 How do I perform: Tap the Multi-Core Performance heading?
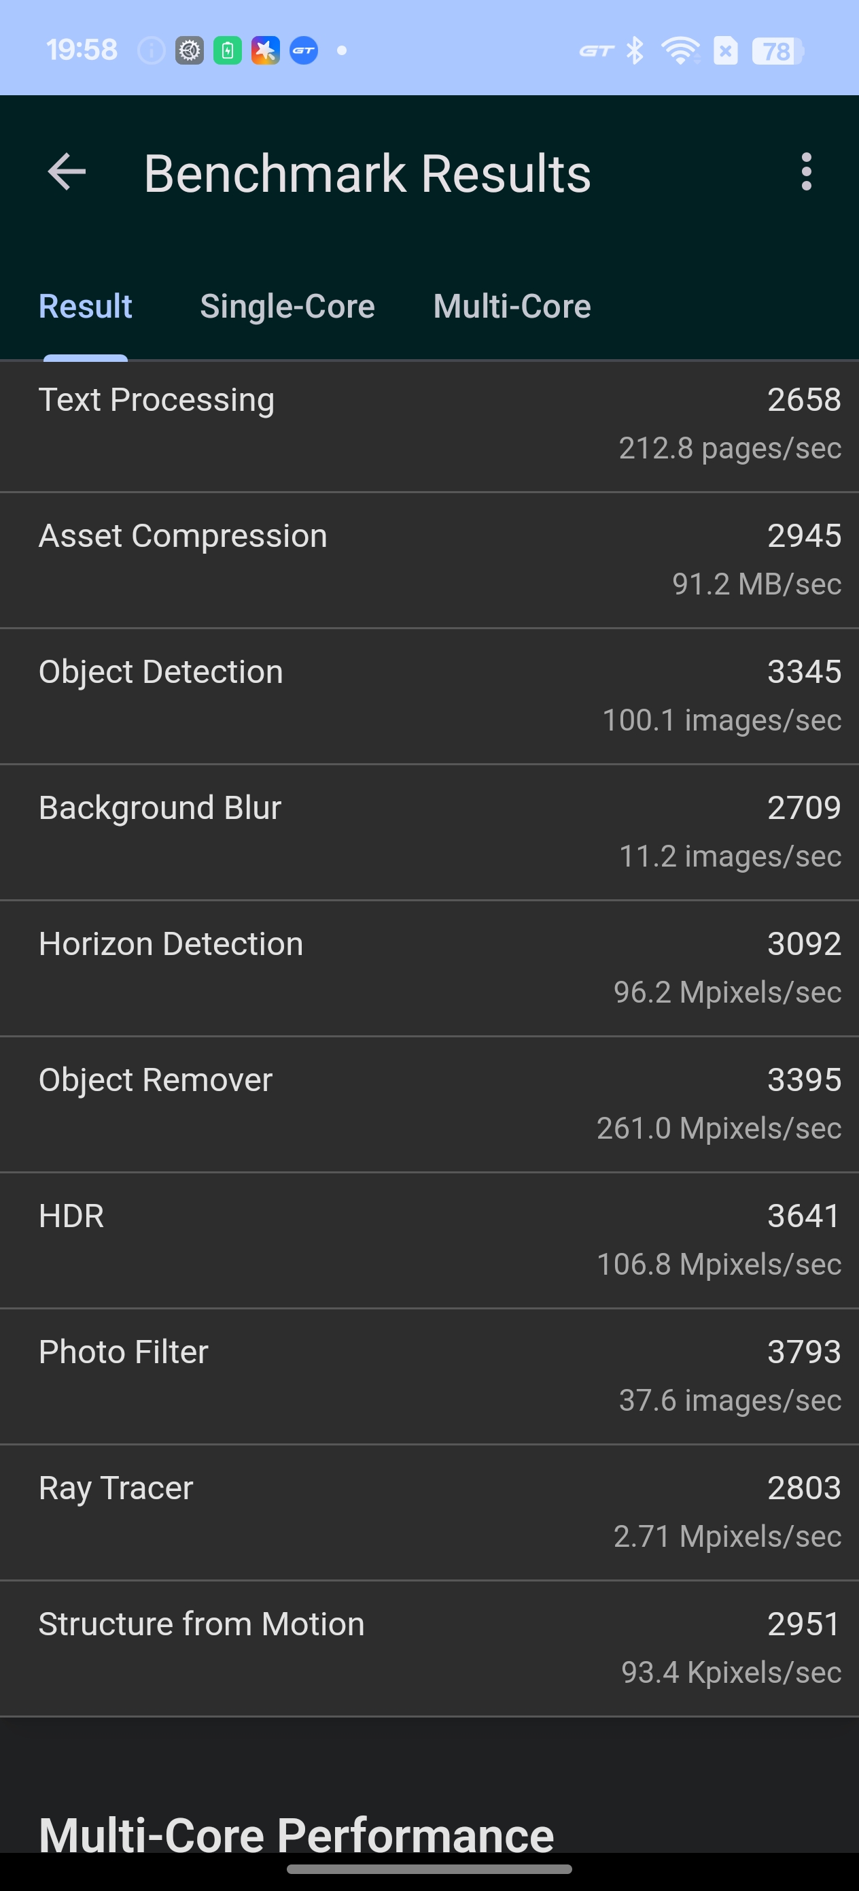point(296,1834)
